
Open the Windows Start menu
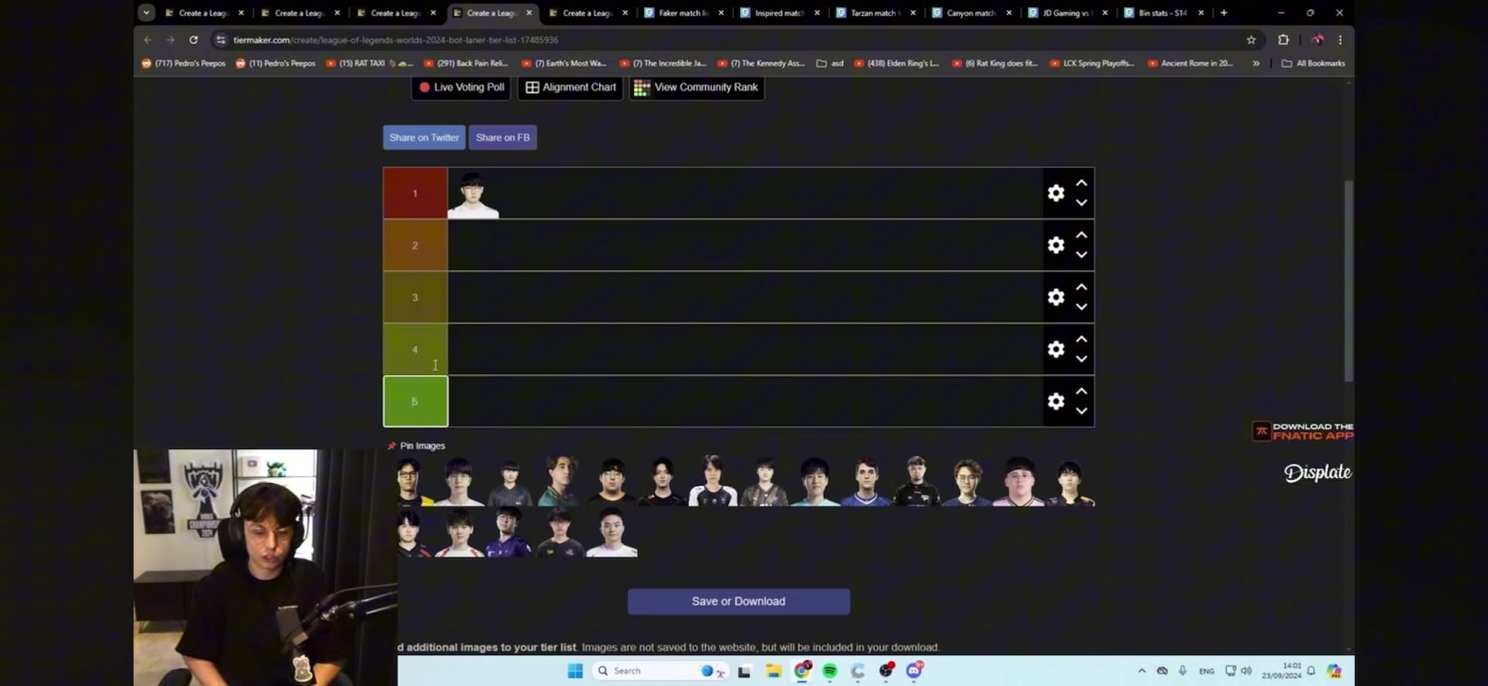pyautogui.click(x=575, y=671)
